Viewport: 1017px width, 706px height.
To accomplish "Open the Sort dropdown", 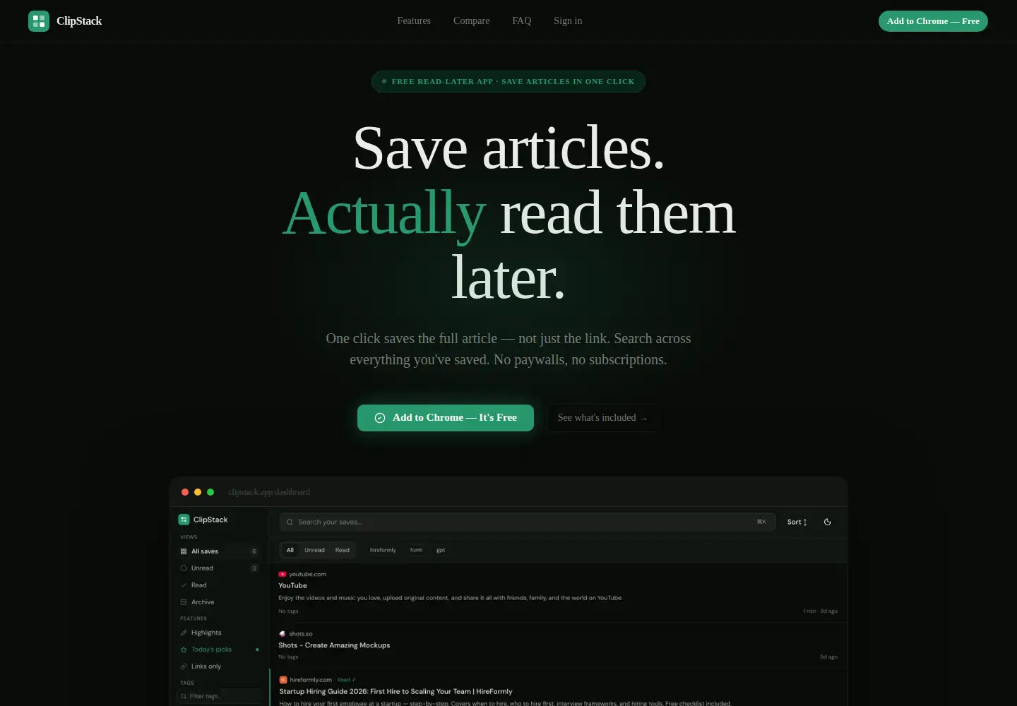I will point(797,522).
